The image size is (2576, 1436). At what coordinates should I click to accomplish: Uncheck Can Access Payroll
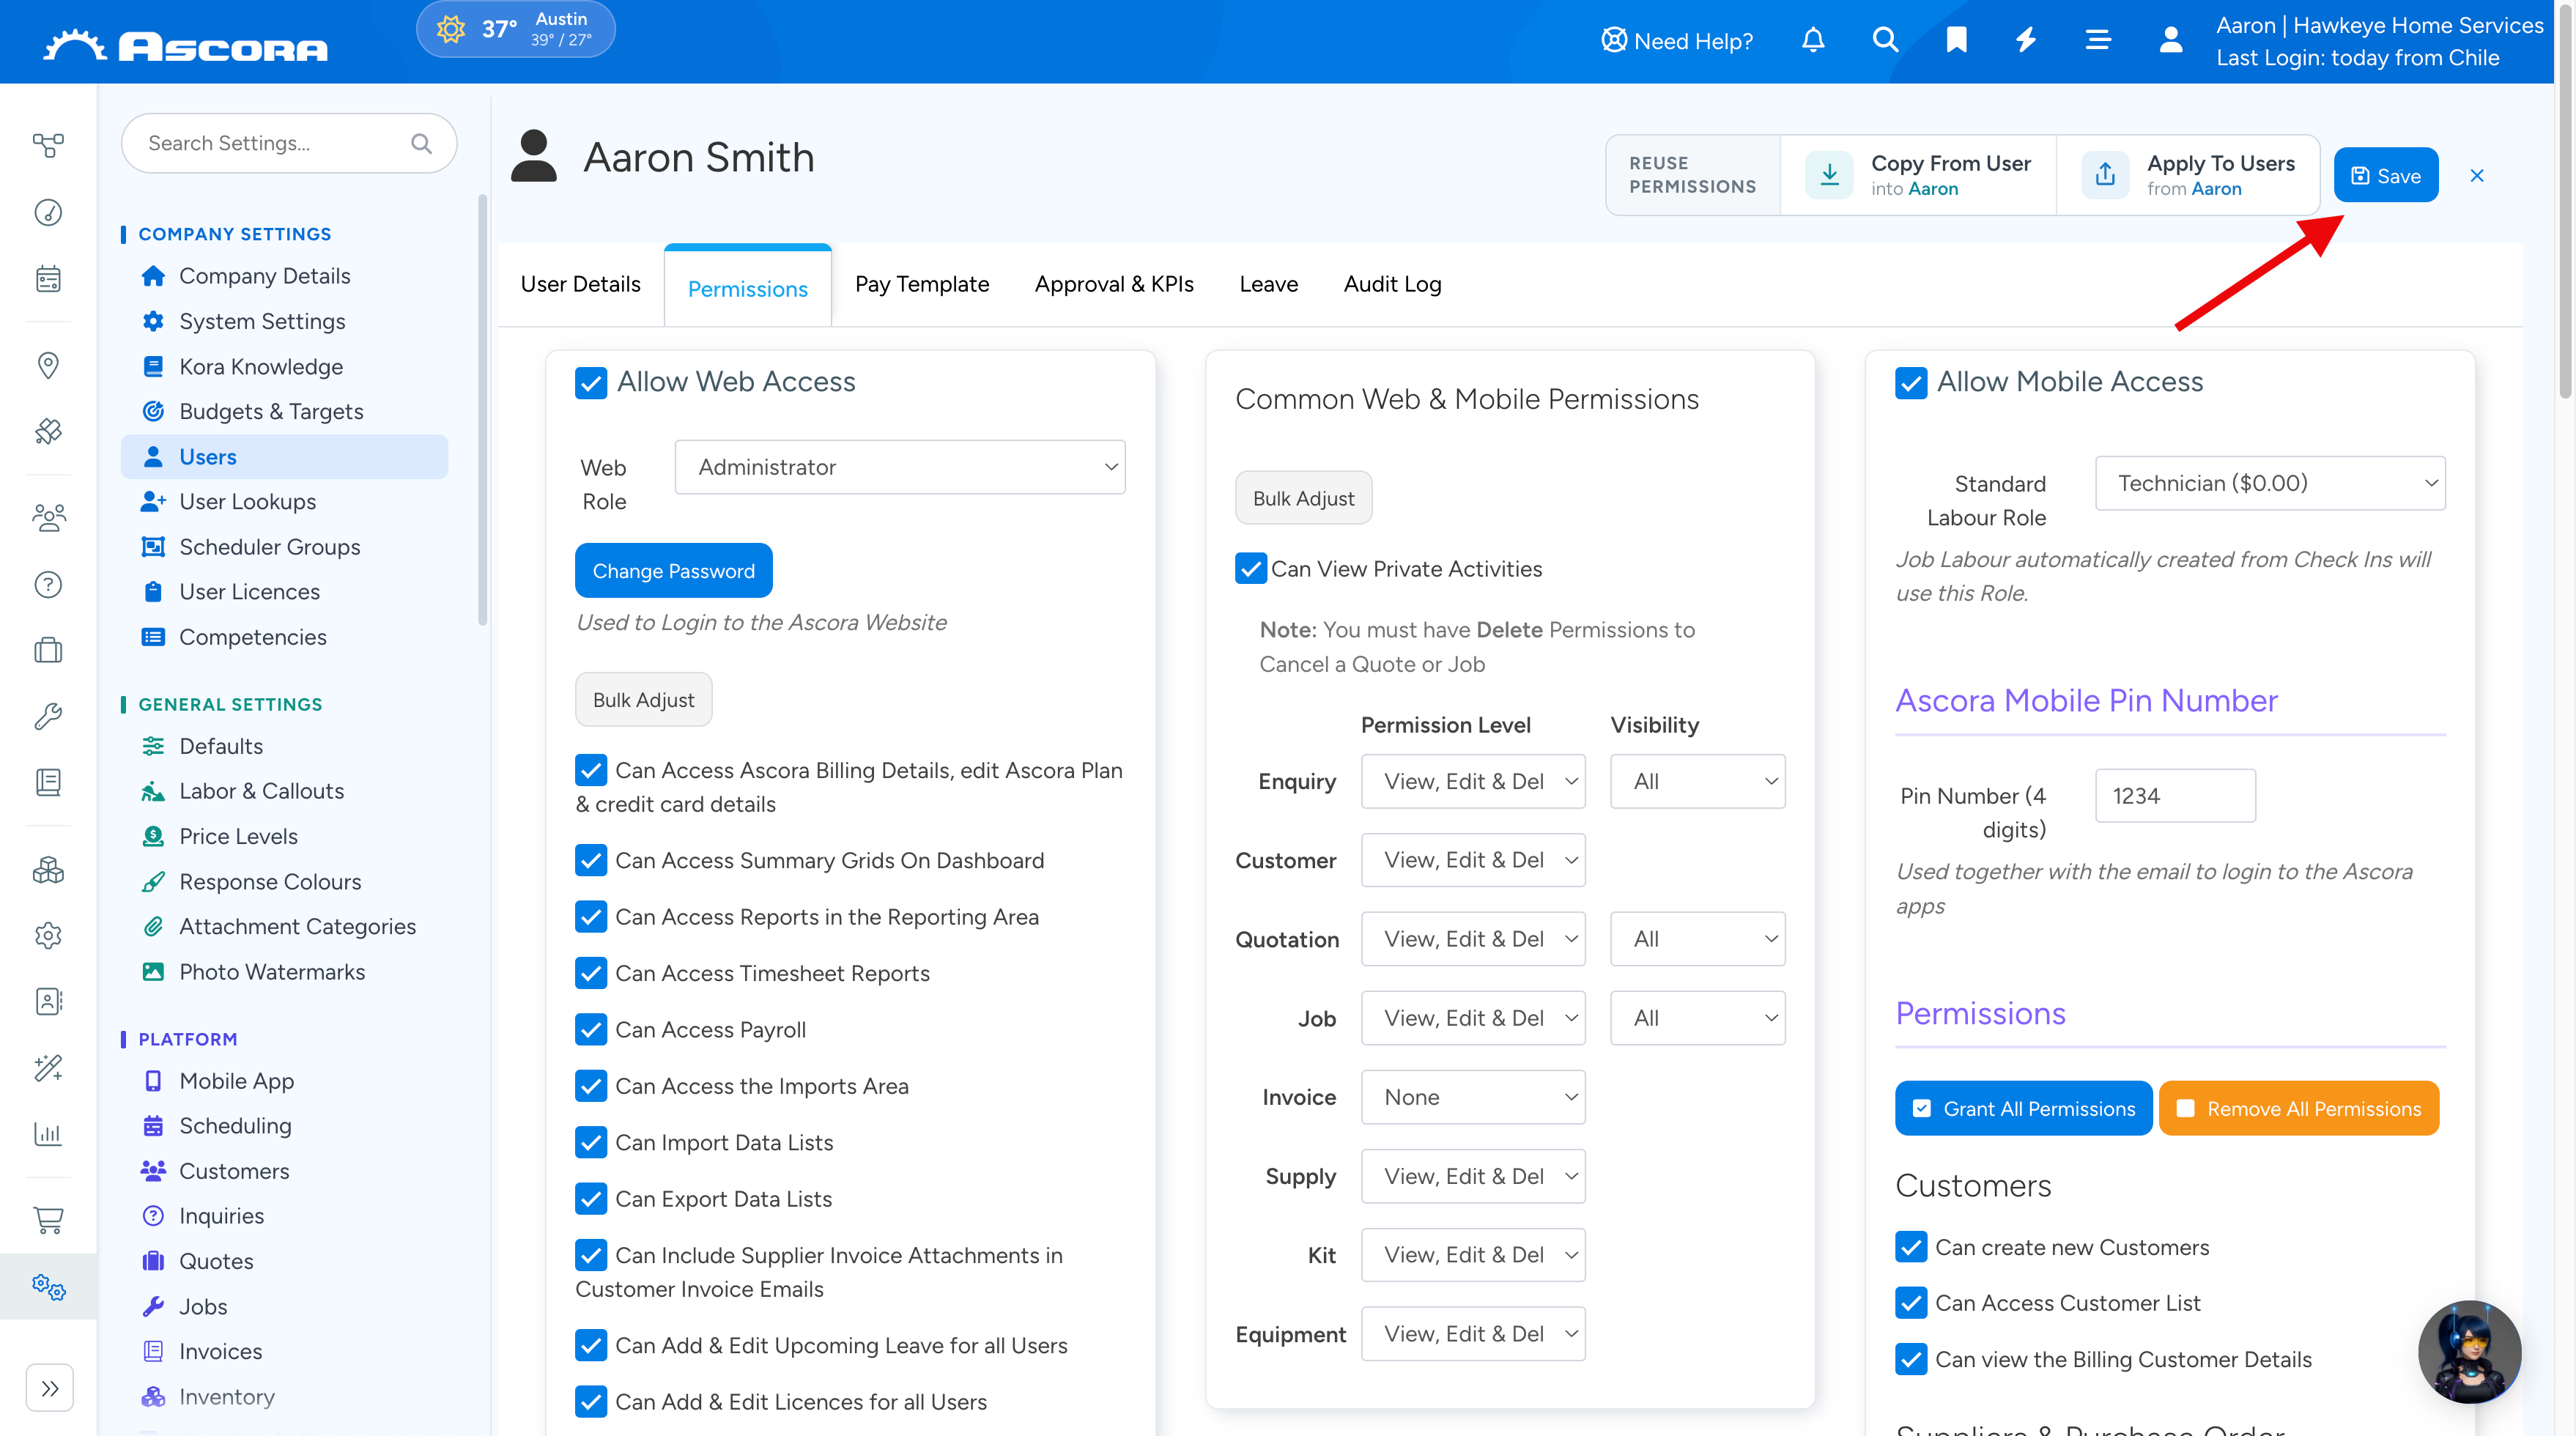591,1029
